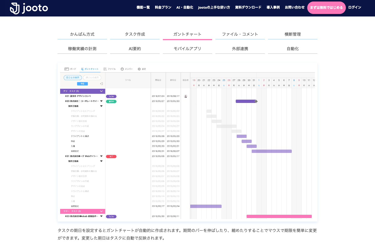Collapse the テツ タスク (3) group chevron

101,91
